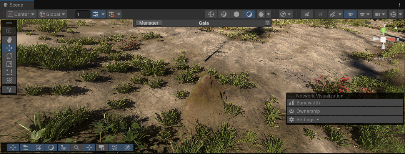Open the Scene tab three-dot options menu
The image size is (405, 154).
400,5
